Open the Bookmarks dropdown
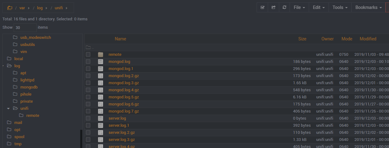Image resolution: width=389 pixels, height=148 pixels. pos(368,7)
